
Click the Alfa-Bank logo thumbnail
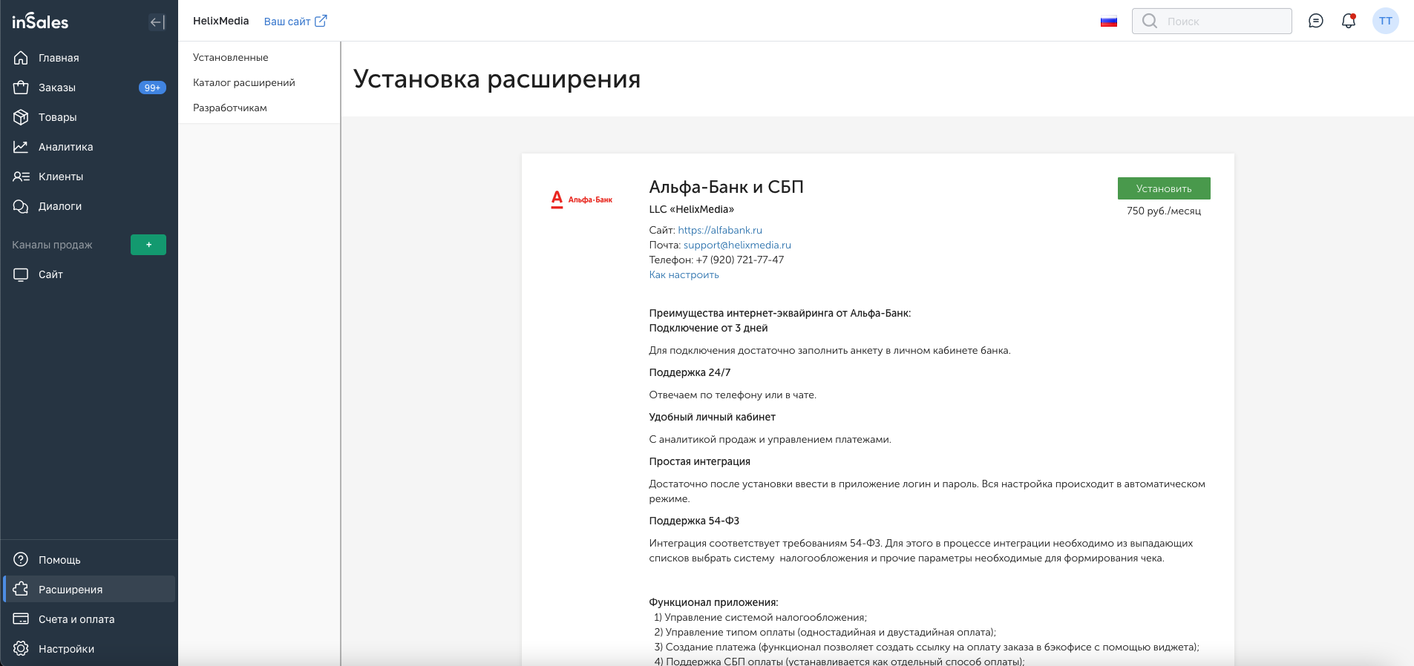click(x=582, y=200)
